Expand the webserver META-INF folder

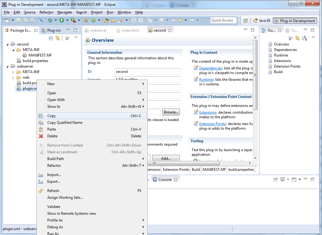[x=13, y=72]
